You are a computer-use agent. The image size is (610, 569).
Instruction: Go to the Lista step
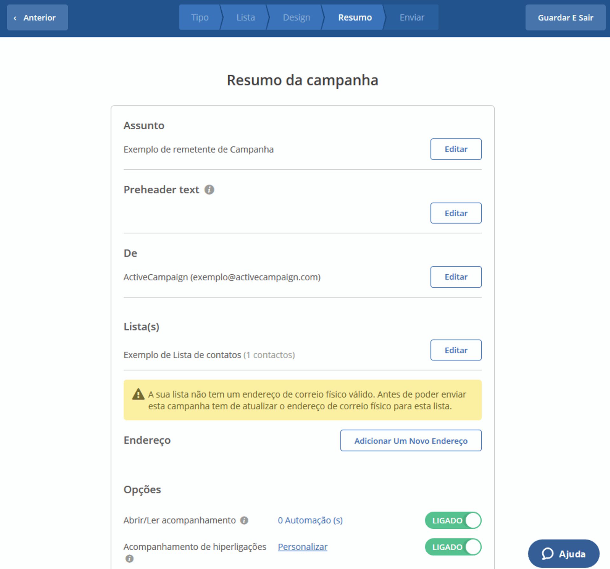click(x=245, y=17)
